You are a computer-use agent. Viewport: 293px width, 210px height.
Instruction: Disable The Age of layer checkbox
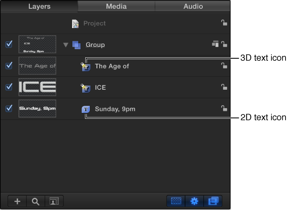pos(9,65)
